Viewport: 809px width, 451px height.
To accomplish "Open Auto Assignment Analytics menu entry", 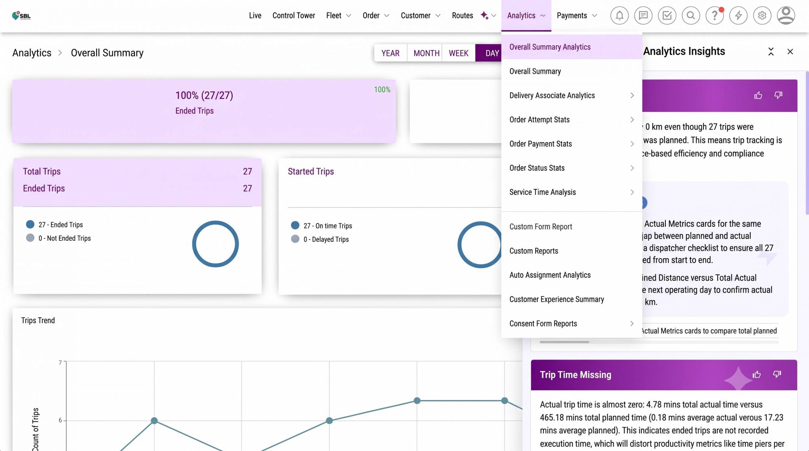I will [572, 275].
